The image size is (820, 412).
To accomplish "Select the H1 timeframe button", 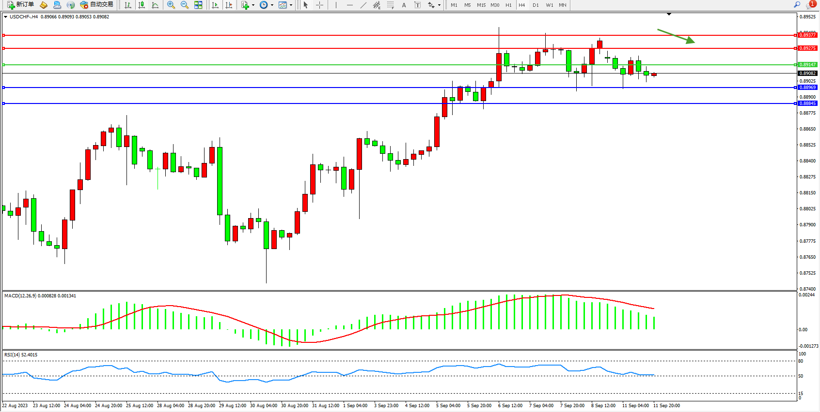I will coord(508,5).
